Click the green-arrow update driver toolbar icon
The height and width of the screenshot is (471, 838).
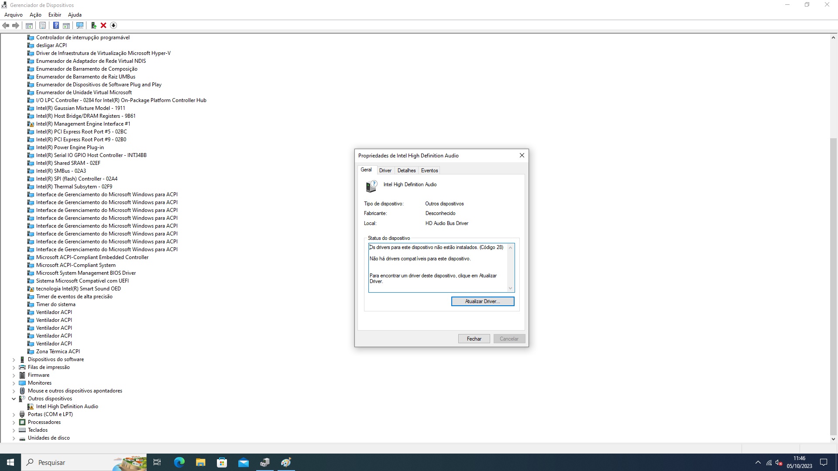click(x=93, y=25)
